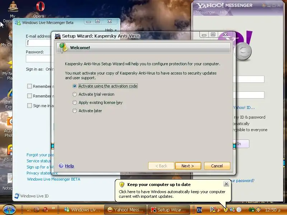Click the second quick launch globe icon

pos(37,210)
